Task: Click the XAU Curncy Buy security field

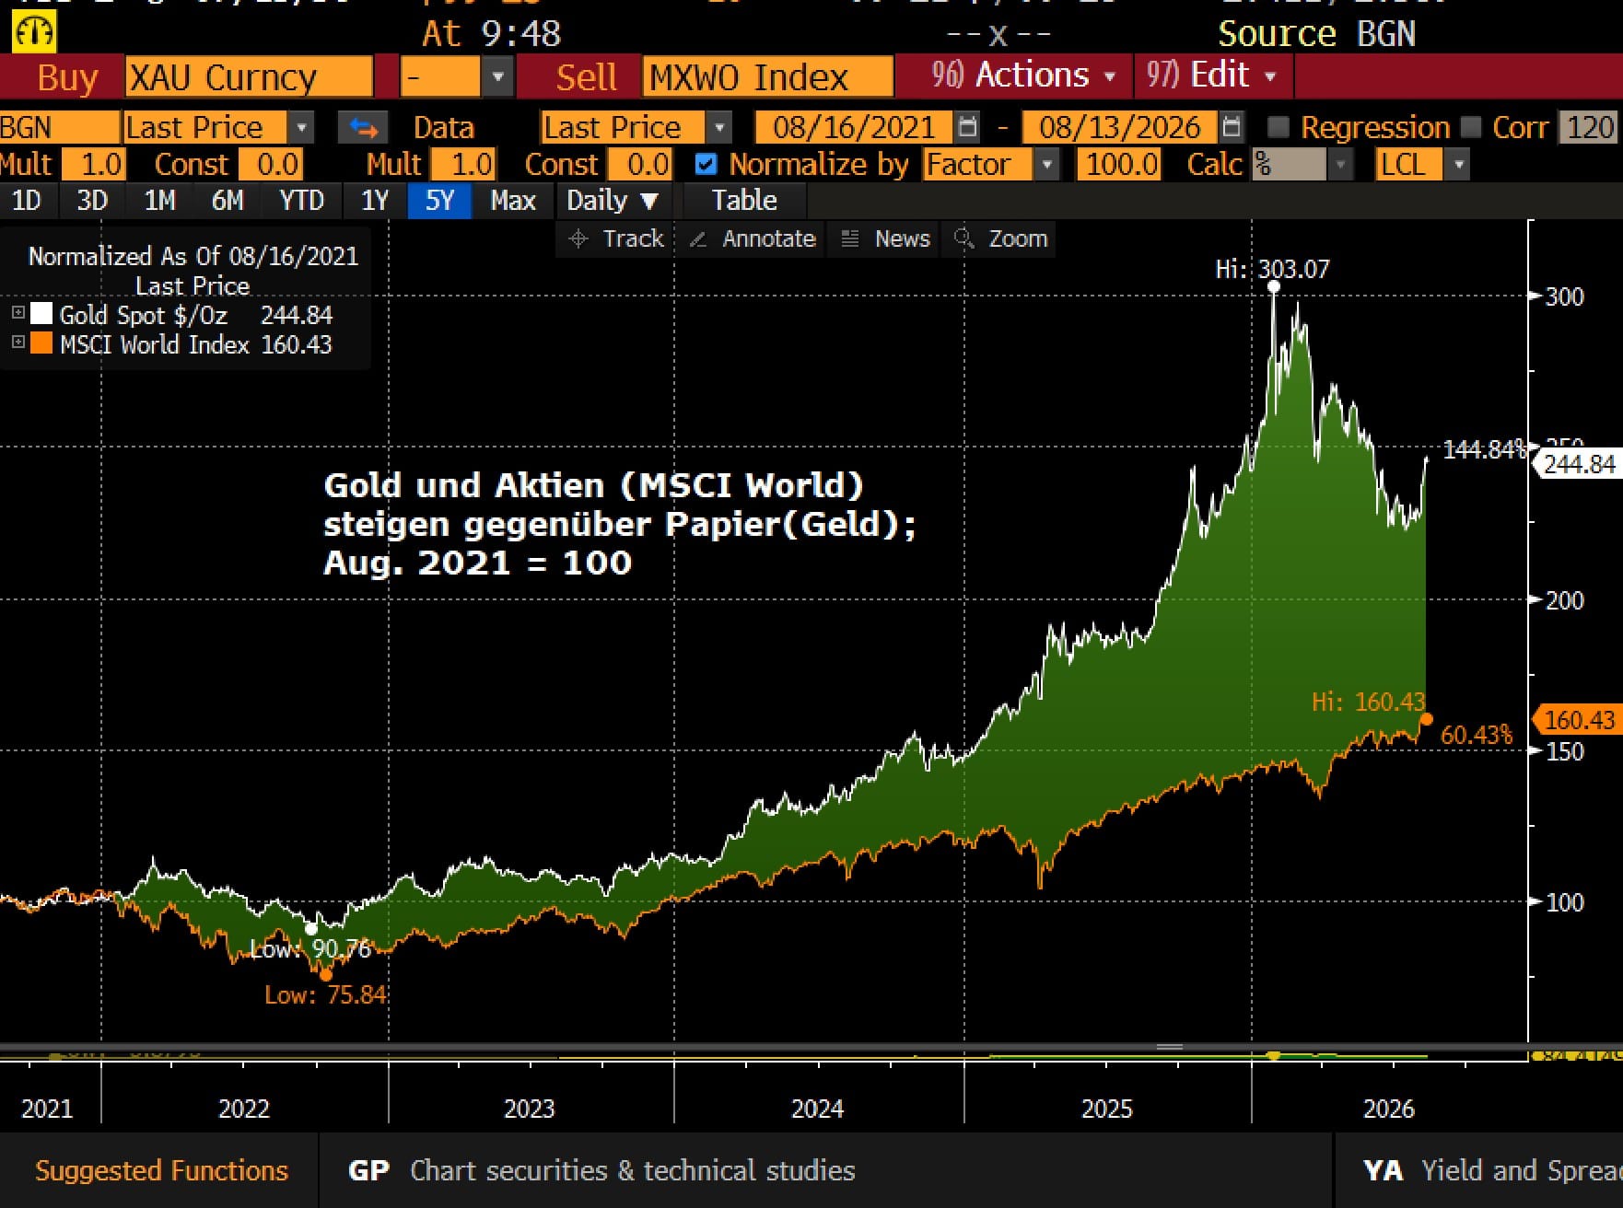Action: pos(249,76)
